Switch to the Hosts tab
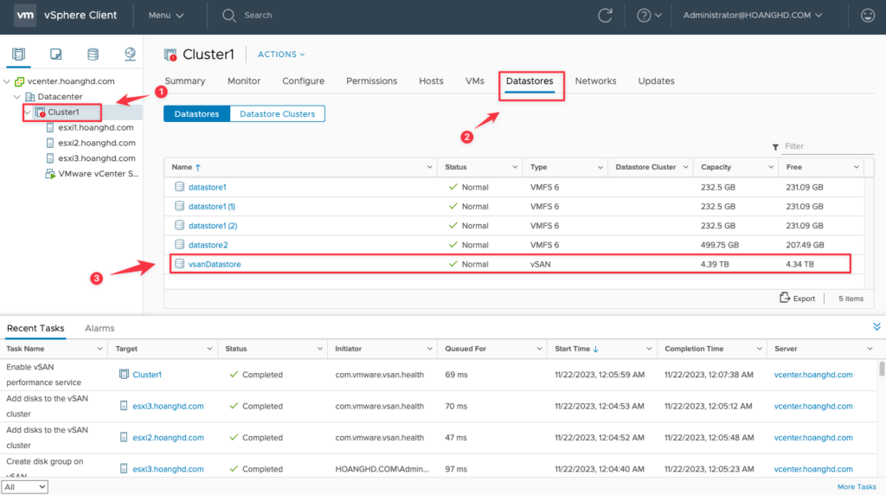The image size is (886, 495). tap(431, 80)
